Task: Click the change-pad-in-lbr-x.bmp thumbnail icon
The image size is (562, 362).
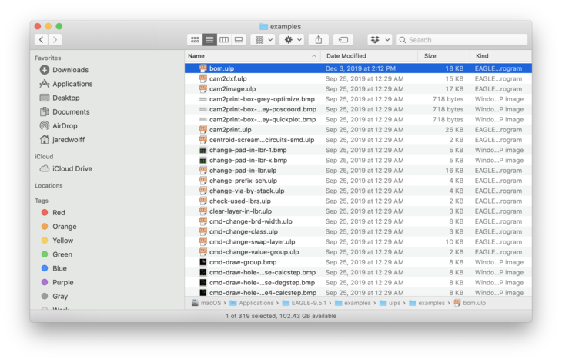Action: click(x=203, y=161)
